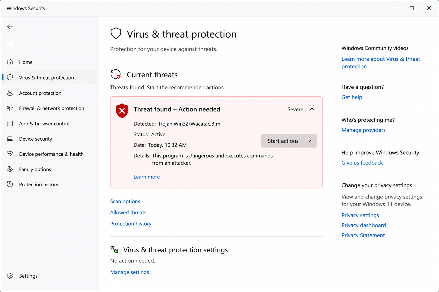
Task: Open Protection history in sidebar
Action: [x=50, y=184]
